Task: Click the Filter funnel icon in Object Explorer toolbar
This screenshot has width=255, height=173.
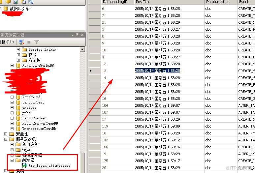Action: pos(37,42)
